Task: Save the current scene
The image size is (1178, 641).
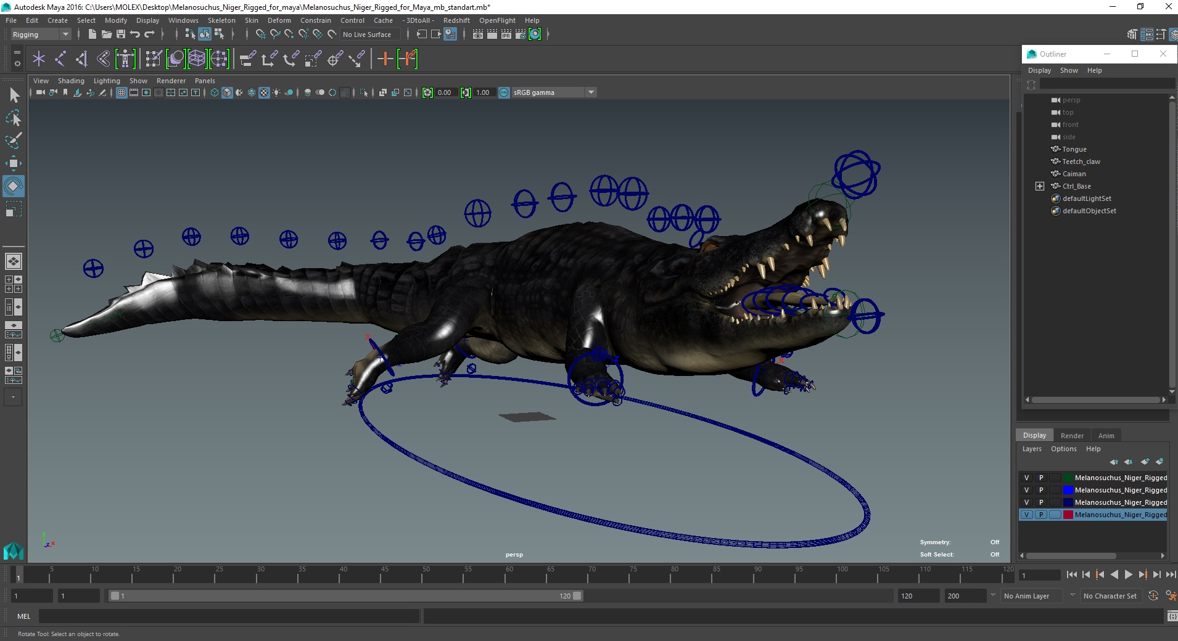Action: click(121, 34)
